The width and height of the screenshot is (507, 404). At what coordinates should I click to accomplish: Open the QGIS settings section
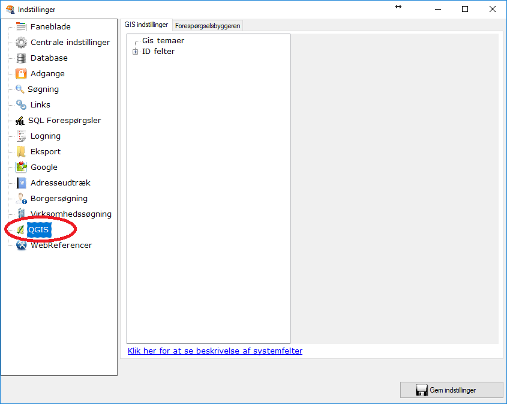40,229
